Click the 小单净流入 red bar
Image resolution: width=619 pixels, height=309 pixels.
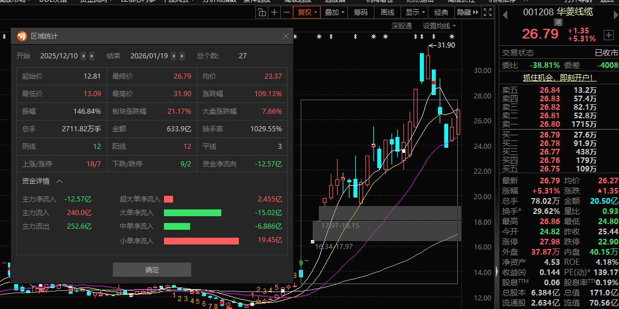pos(201,241)
